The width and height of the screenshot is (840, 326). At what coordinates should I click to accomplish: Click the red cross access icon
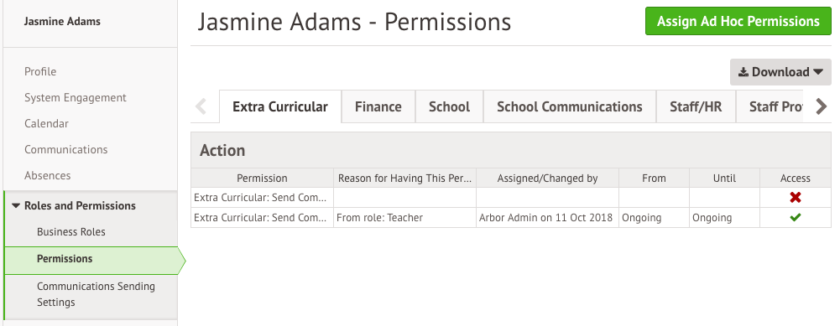point(795,198)
